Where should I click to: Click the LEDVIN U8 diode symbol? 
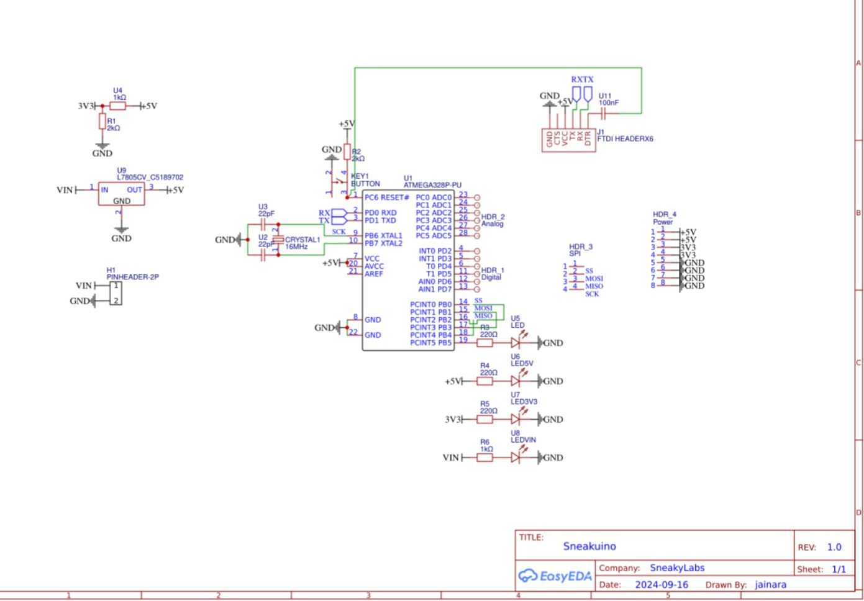pos(516,458)
